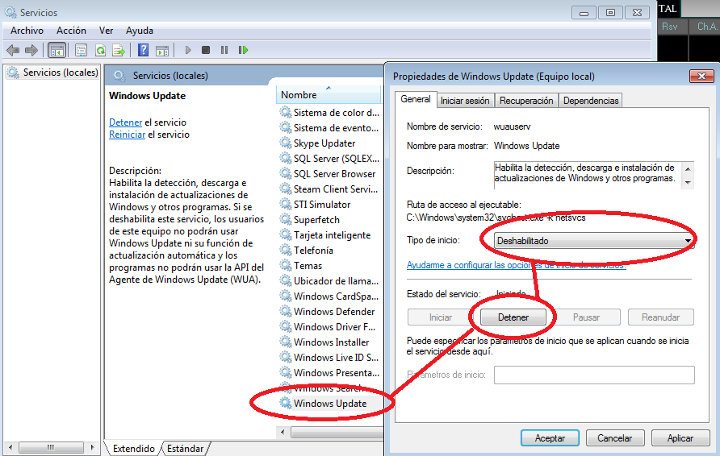This screenshot has width=720, height=456.
Task: Click the Servicios (locales) tree icon
Action: [13, 73]
